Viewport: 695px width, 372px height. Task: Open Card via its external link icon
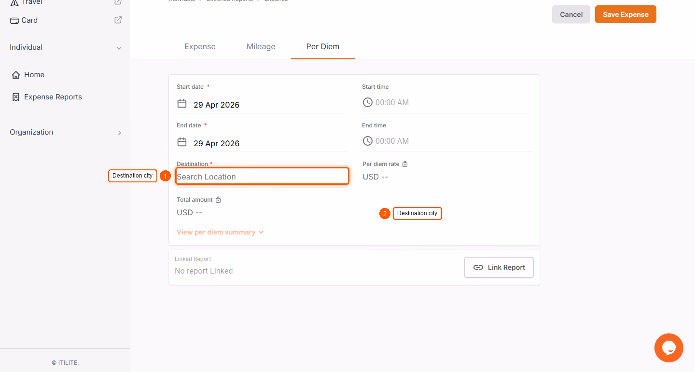[118, 20]
